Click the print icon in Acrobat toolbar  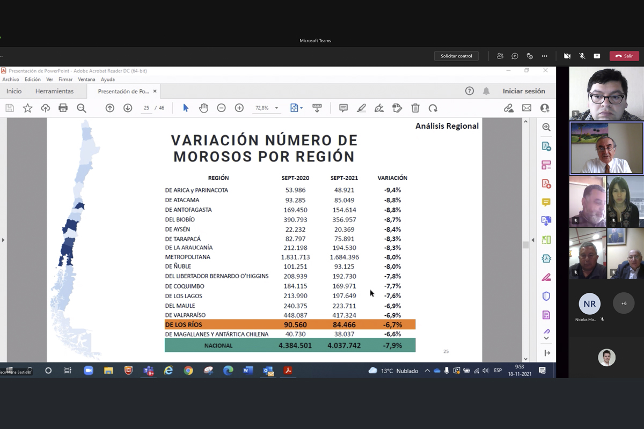(63, 108)
